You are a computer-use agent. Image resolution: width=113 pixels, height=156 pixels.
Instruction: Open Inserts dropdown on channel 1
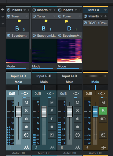pyautogui.click(x=25, y=10)
